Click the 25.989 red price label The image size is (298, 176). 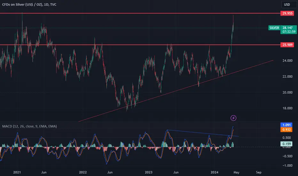(287, 45)
